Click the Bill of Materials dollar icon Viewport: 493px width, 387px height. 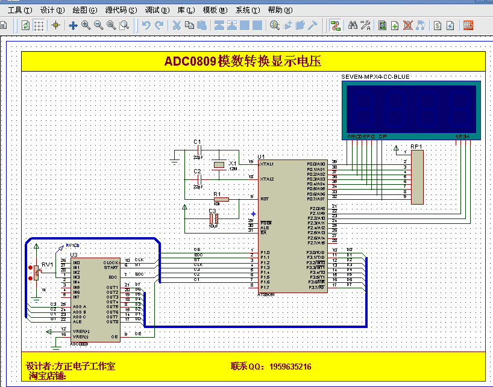pos(438,25)
